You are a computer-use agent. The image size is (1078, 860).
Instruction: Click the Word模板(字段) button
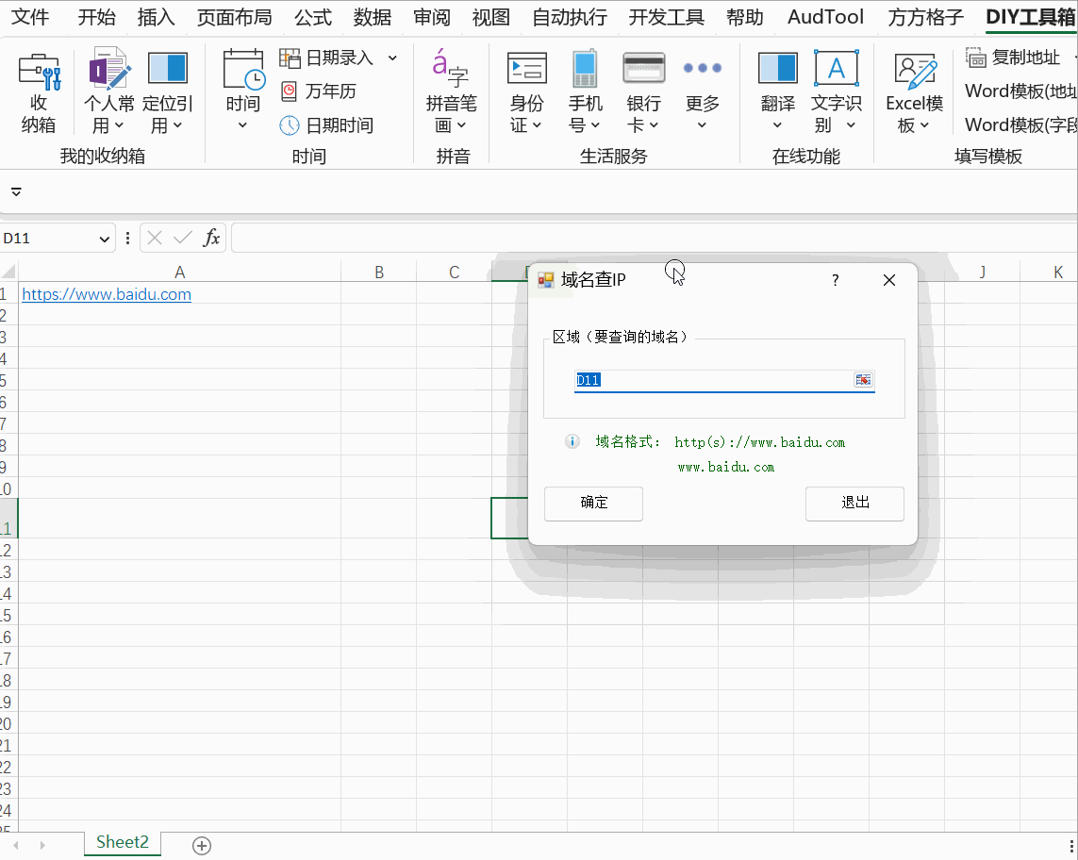pos(1020,125)
